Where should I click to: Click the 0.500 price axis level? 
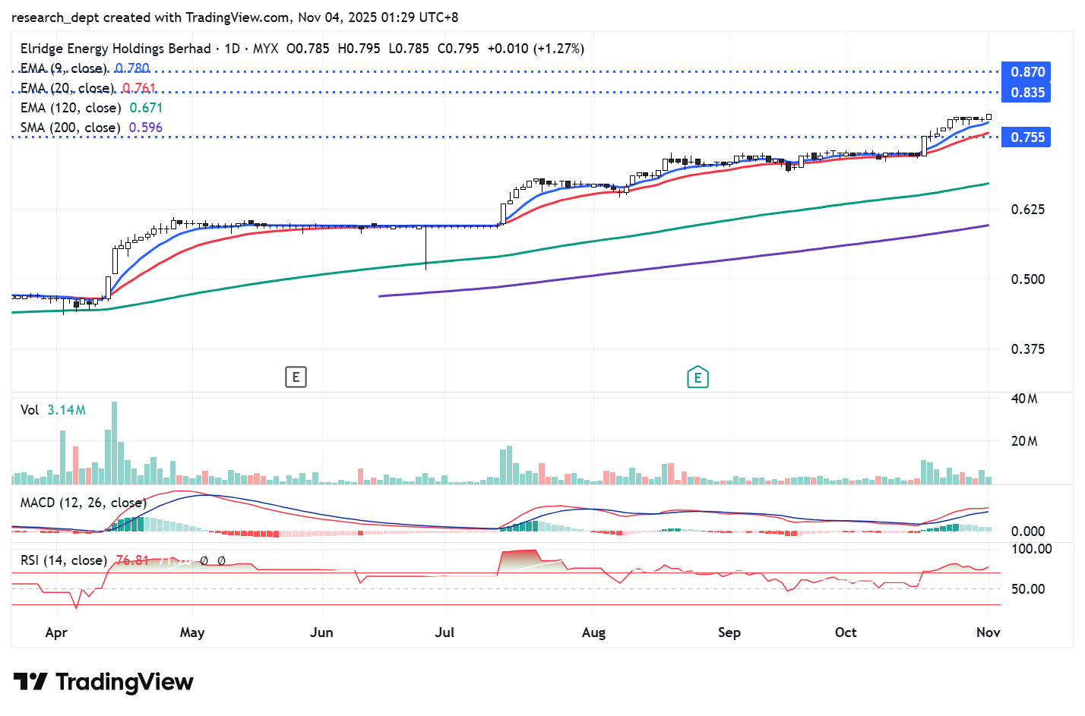pos(1027,279)
